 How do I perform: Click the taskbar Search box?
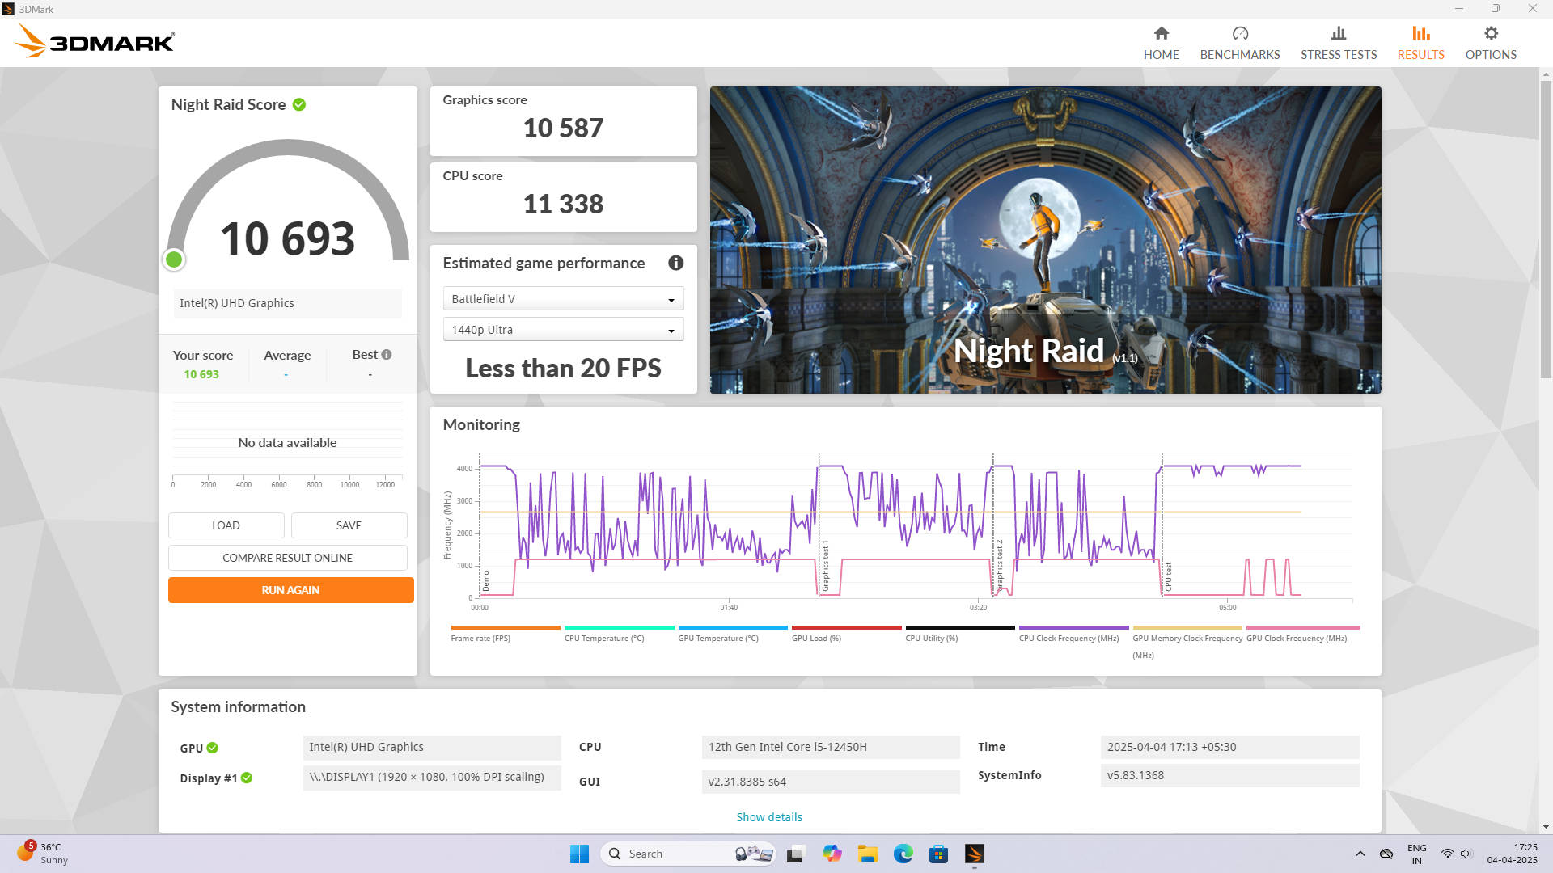click(x=688, y=854)
